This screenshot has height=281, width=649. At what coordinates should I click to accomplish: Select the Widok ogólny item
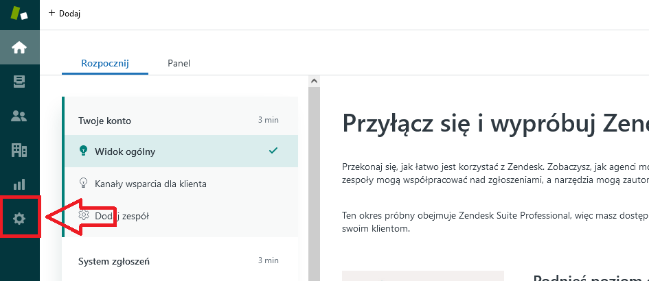point(181,151)
